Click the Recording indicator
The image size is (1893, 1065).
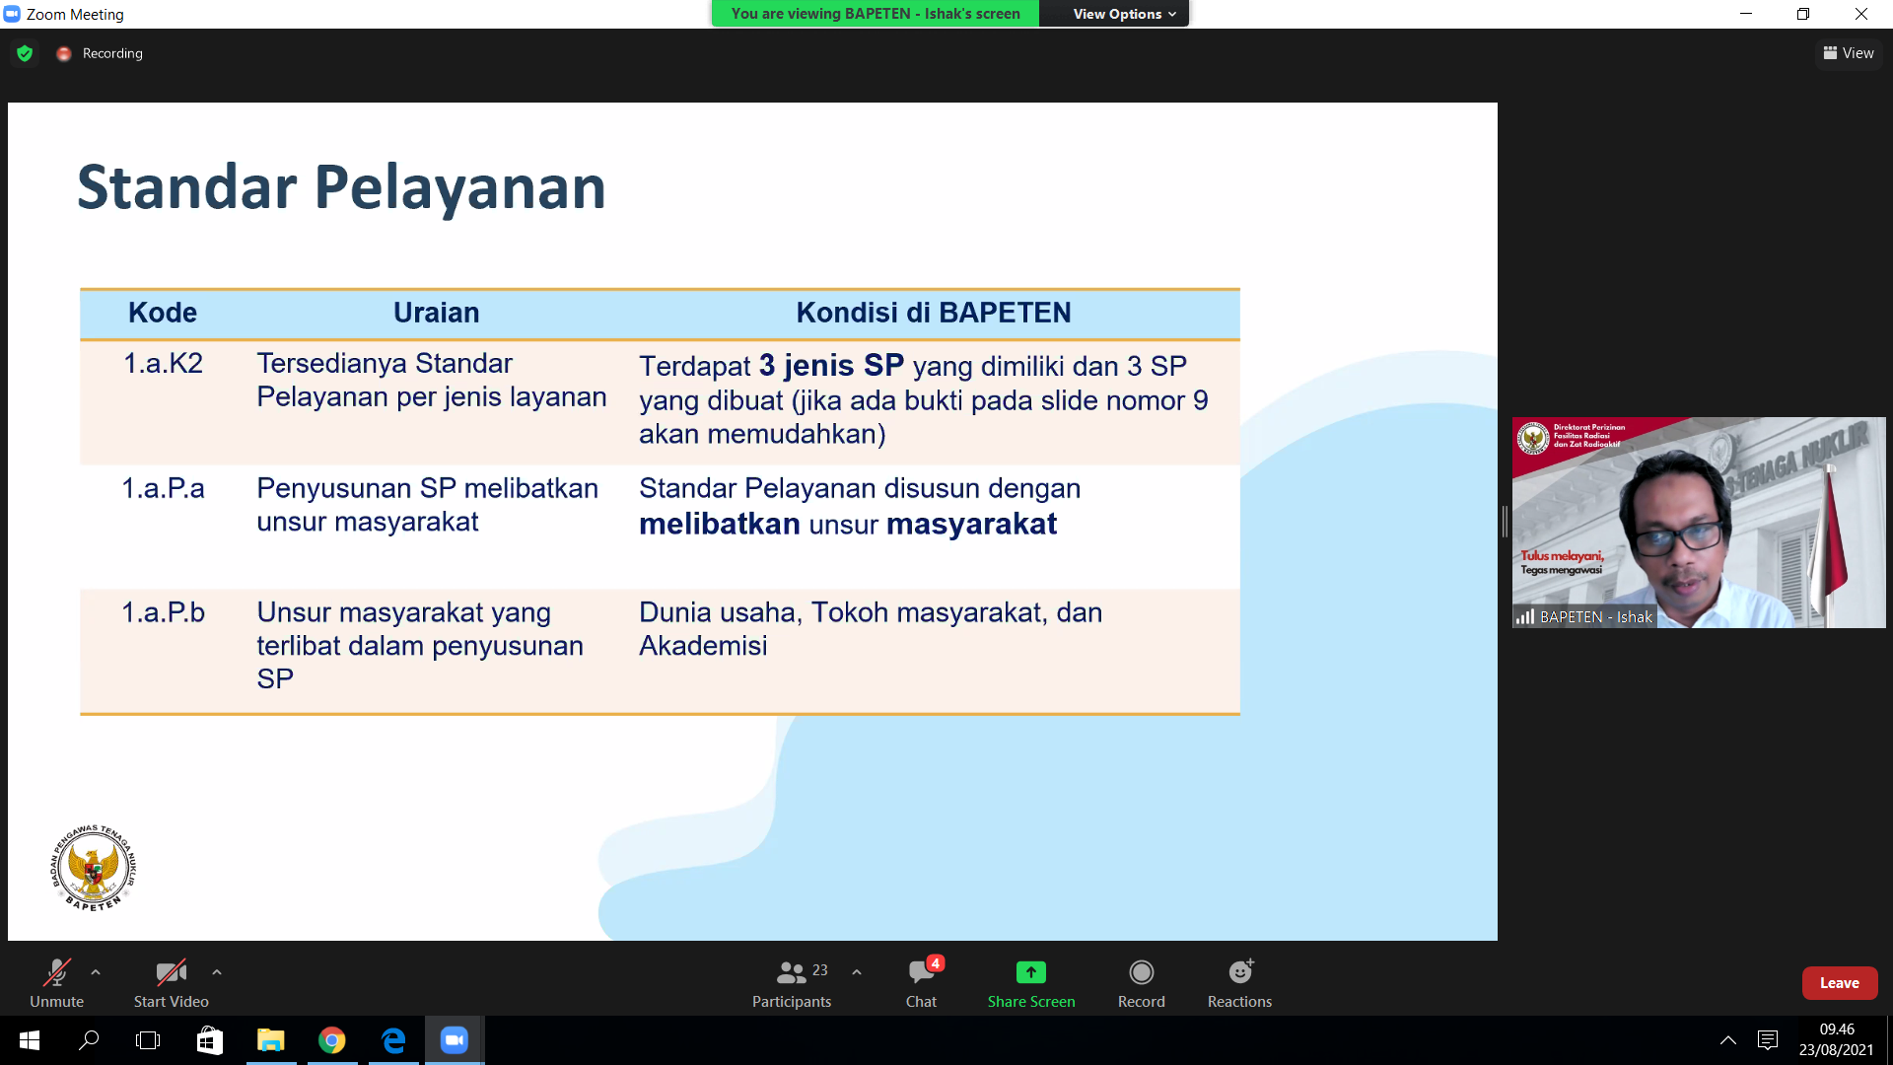coord(101,54)
